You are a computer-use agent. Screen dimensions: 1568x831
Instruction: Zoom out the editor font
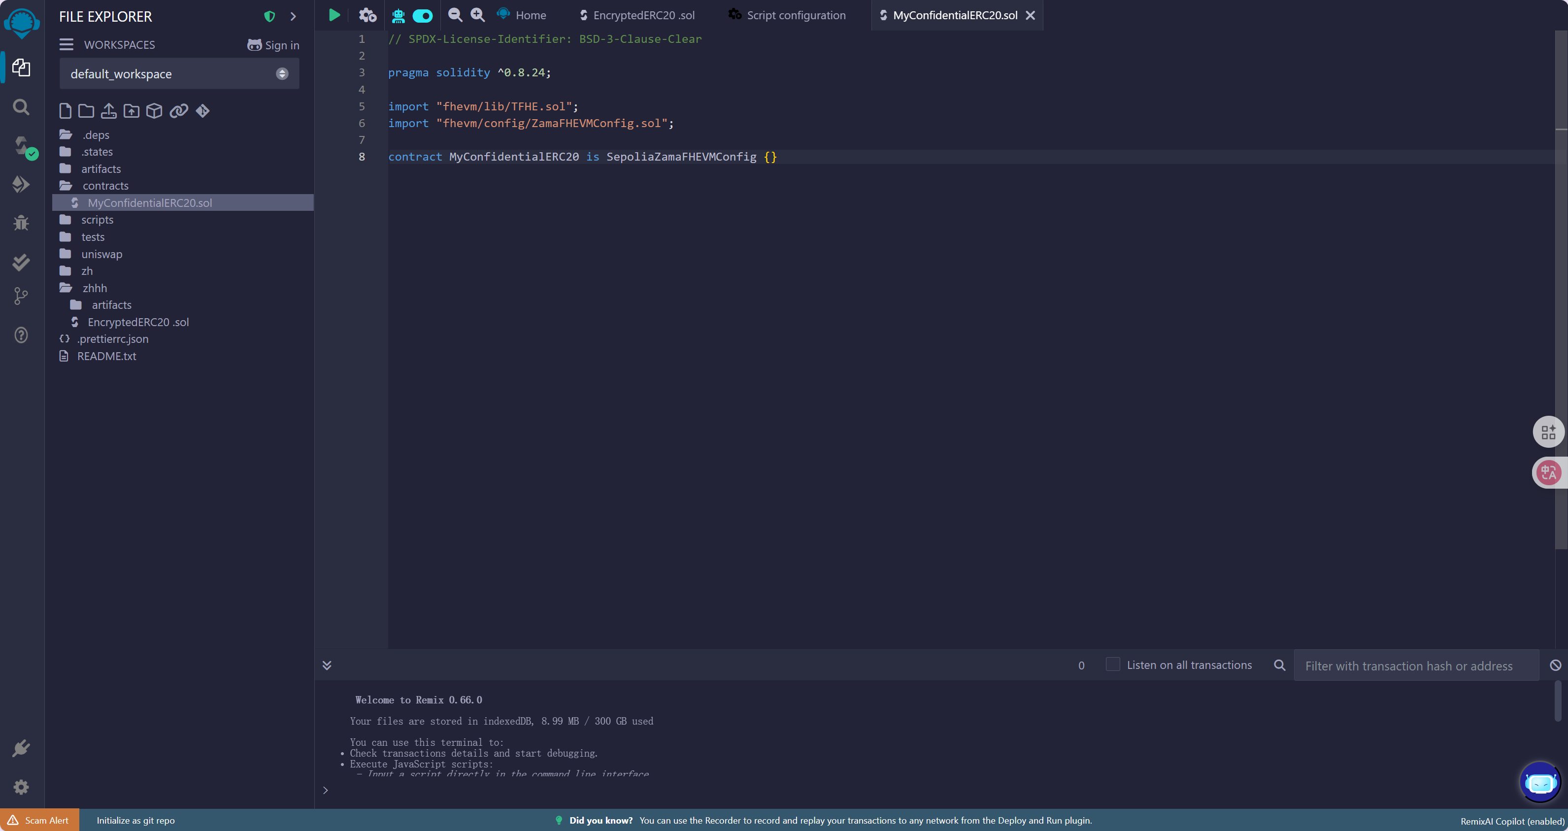(x=455, y=15)
